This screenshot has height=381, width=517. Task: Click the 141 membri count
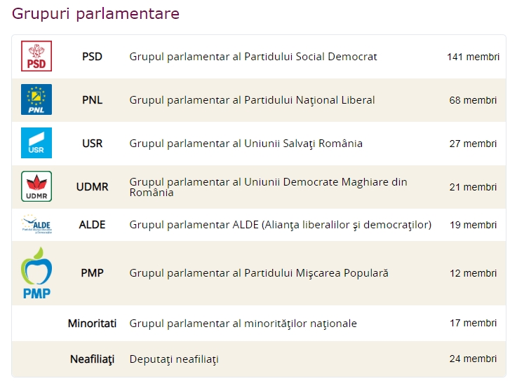[473, 57]
